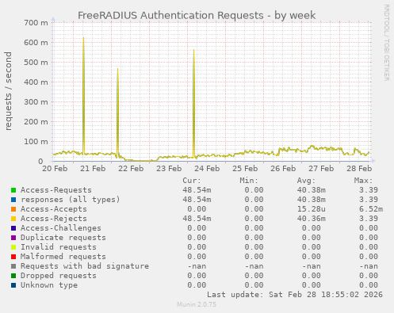Click the orange Access-Accepts legend swatch
This screenshot has height=313, width=394.
pos(13,209)
